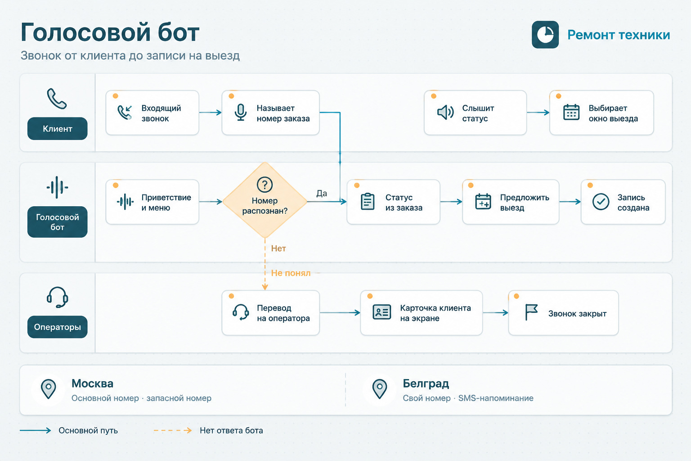
Task: Select the Операторы lane label
Action: [58, 327]
